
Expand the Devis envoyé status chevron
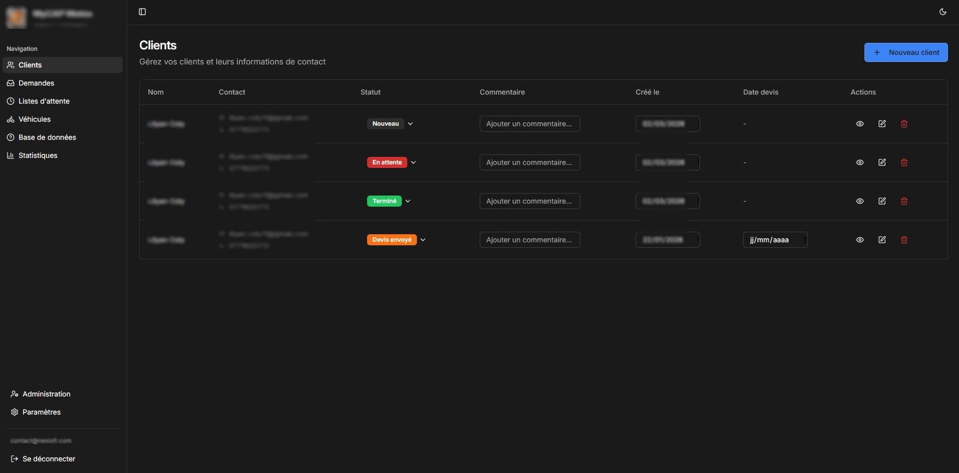click(x=423, y=240)
